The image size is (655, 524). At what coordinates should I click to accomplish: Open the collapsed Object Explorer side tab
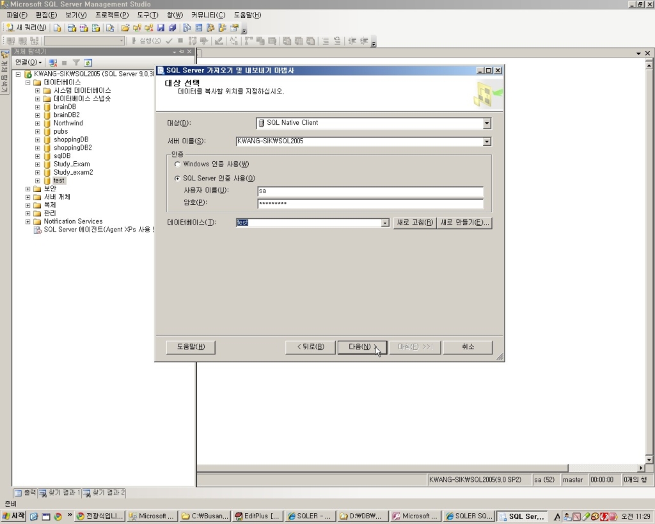click(x=4, y=72)
